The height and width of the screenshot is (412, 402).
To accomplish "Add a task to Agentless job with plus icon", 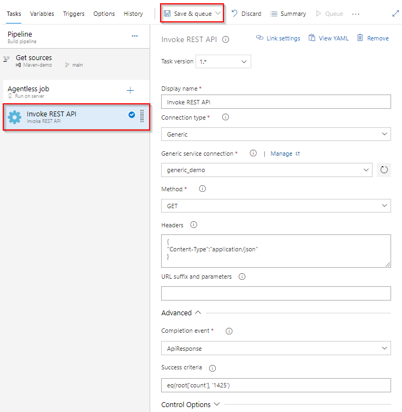I will click(x=130, y=91).
